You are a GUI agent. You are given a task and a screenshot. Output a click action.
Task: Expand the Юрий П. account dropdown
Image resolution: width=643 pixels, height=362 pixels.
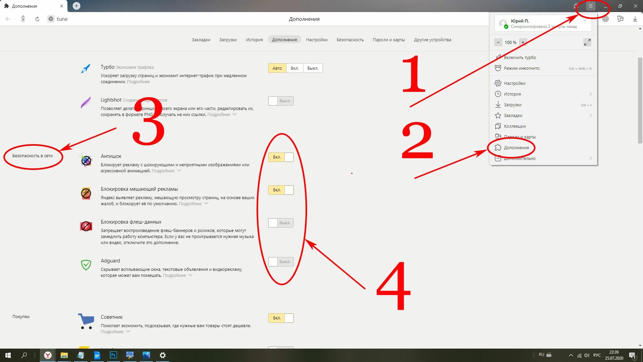click(585, 21)
